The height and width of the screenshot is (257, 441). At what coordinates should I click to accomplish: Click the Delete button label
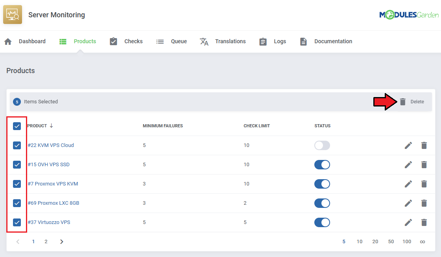coord(417,102)
